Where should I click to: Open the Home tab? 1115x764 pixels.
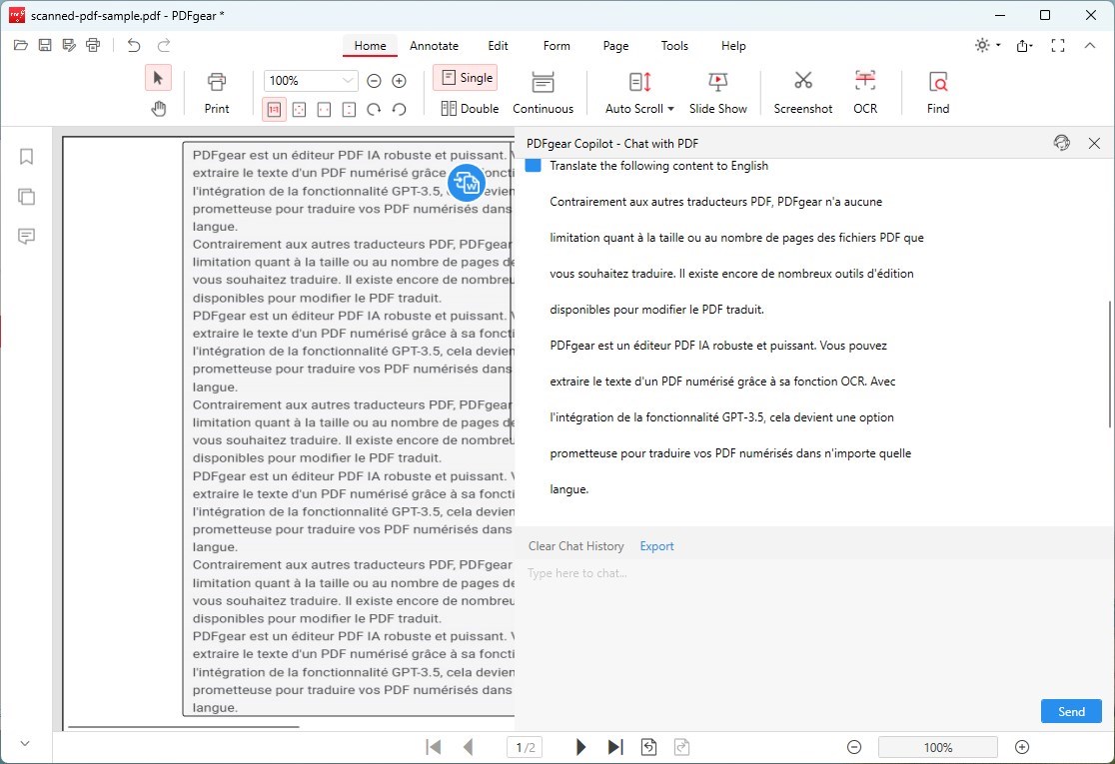coord(370,46)
